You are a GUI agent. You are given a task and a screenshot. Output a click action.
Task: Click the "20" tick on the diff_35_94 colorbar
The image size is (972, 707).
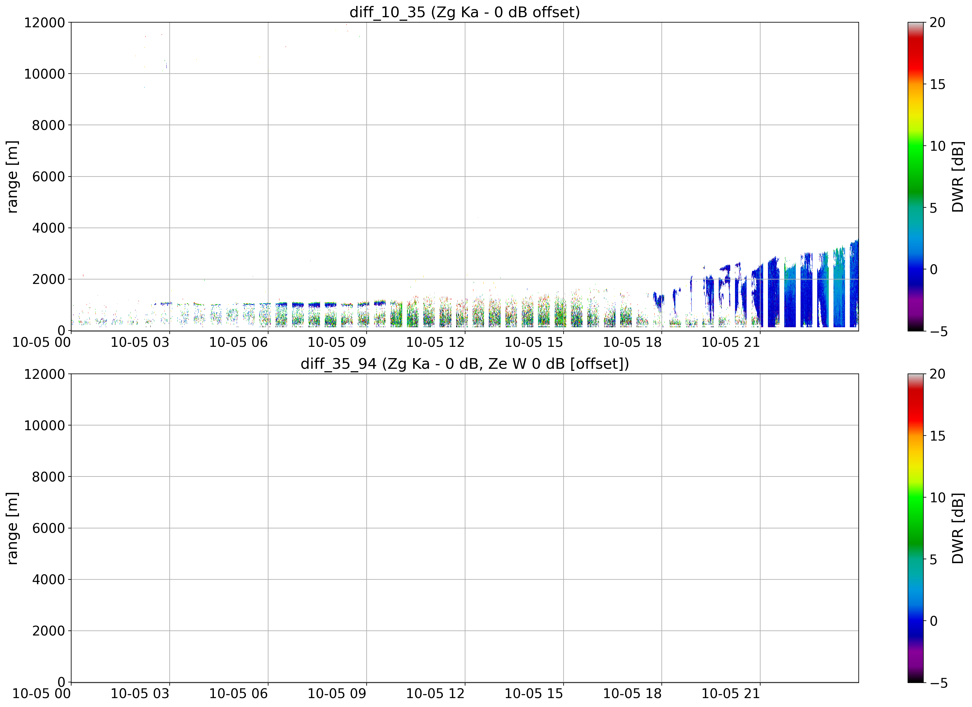point(937,374)
